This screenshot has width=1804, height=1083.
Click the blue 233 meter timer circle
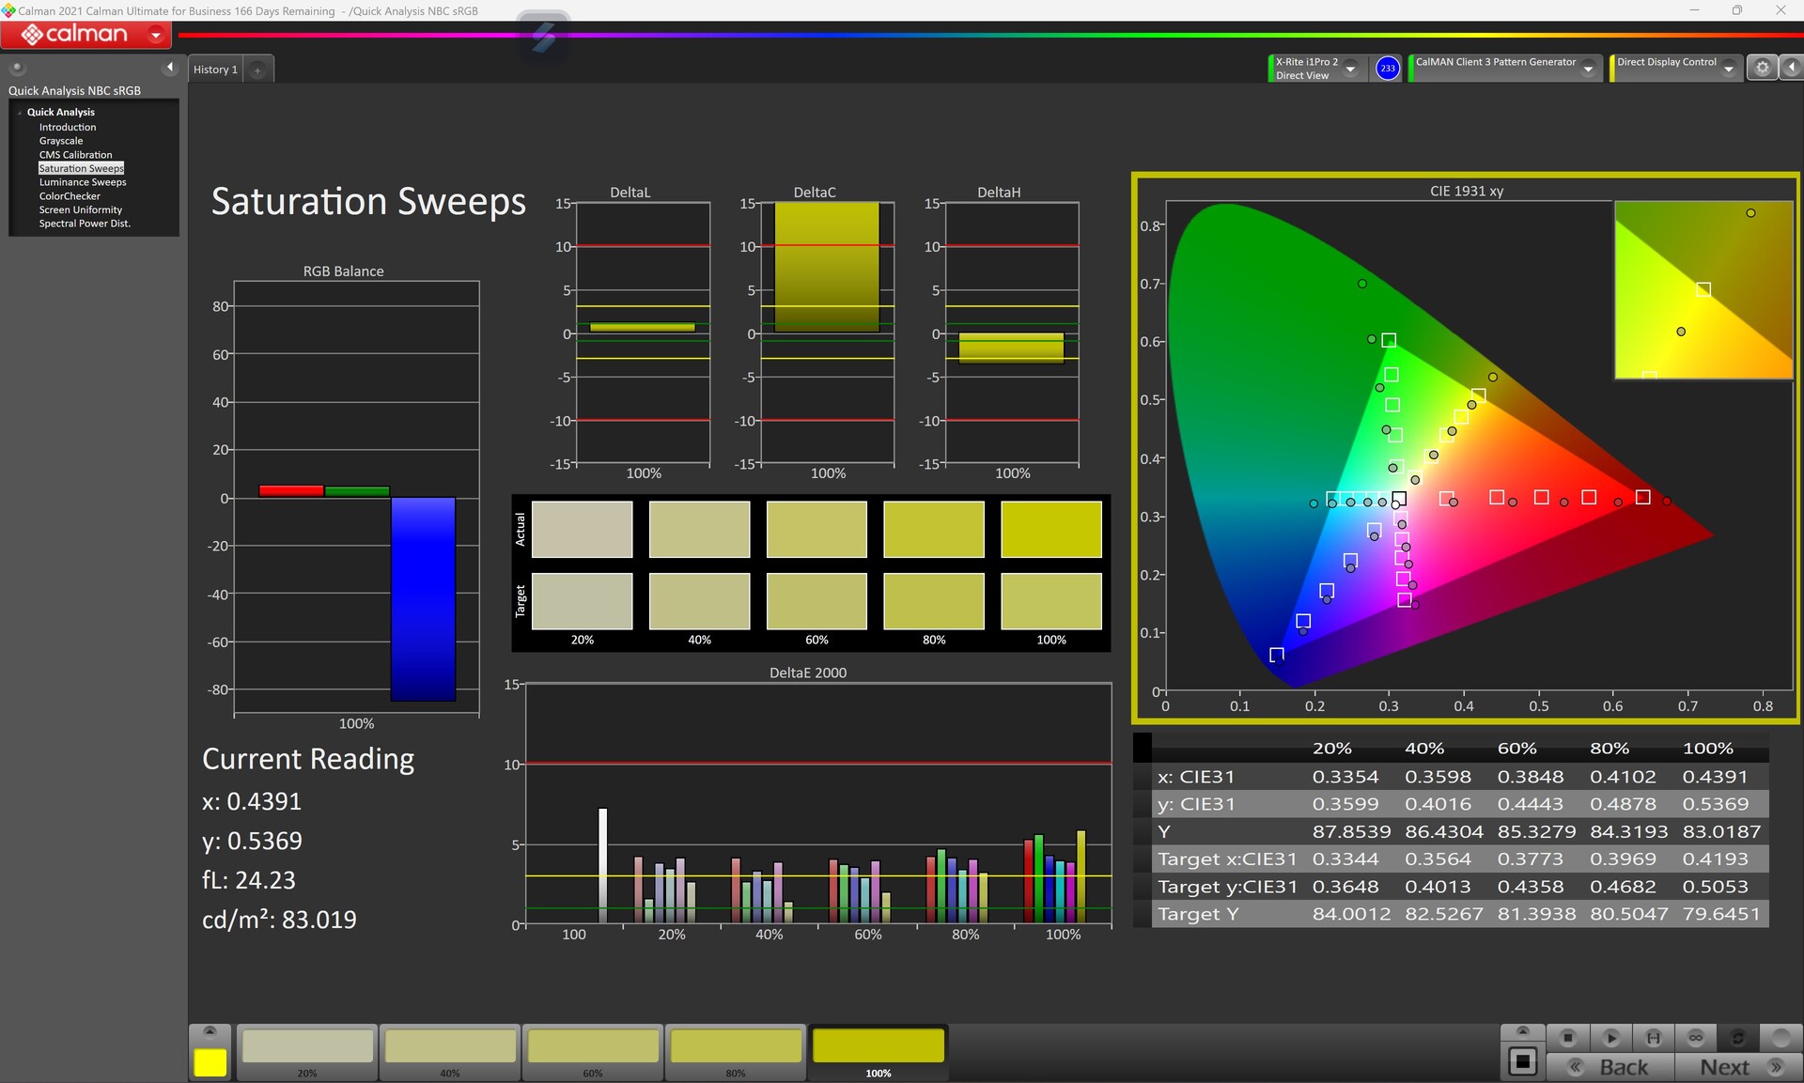(x=1387, y=69)
